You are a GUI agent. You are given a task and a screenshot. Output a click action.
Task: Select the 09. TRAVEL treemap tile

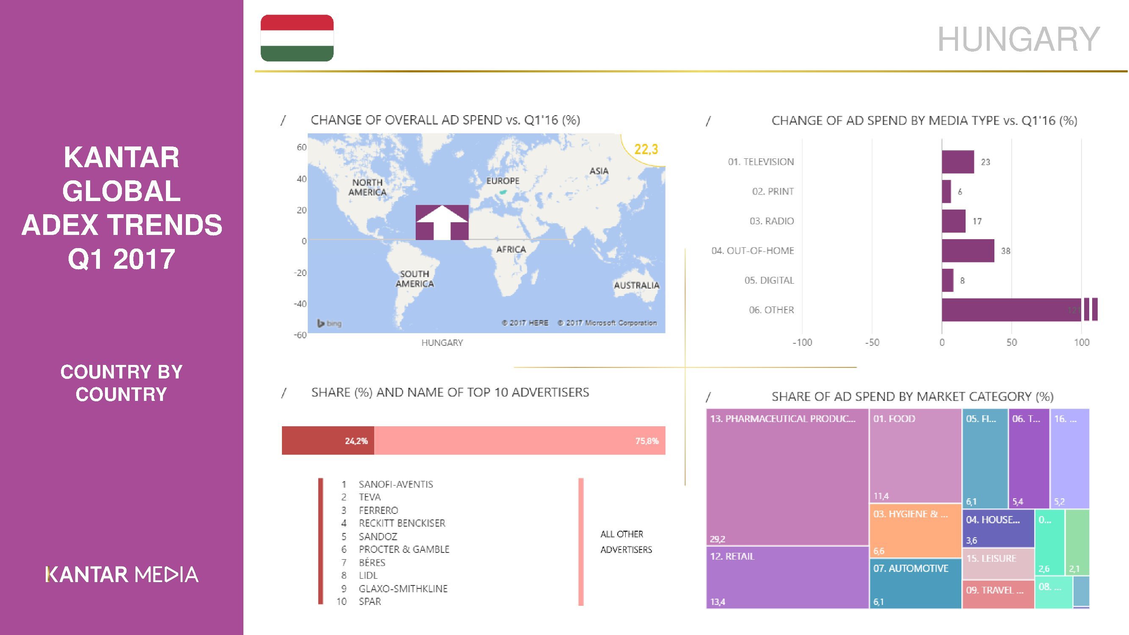[998, 594]
